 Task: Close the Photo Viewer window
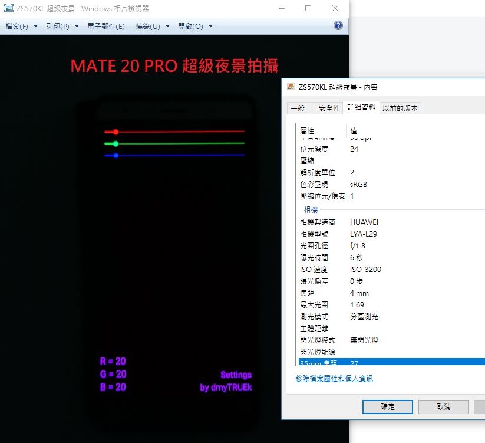click(335, 8)
